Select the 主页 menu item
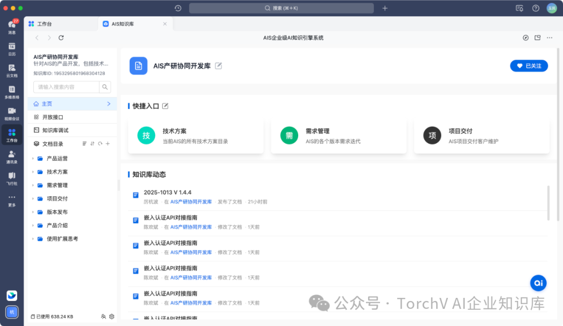The width and height of the screenshot is (563, 326). 72,104
